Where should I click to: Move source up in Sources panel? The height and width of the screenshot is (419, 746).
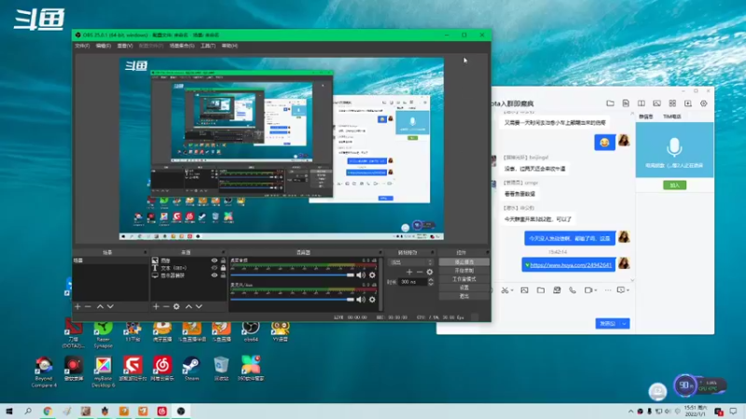[188, 307]
